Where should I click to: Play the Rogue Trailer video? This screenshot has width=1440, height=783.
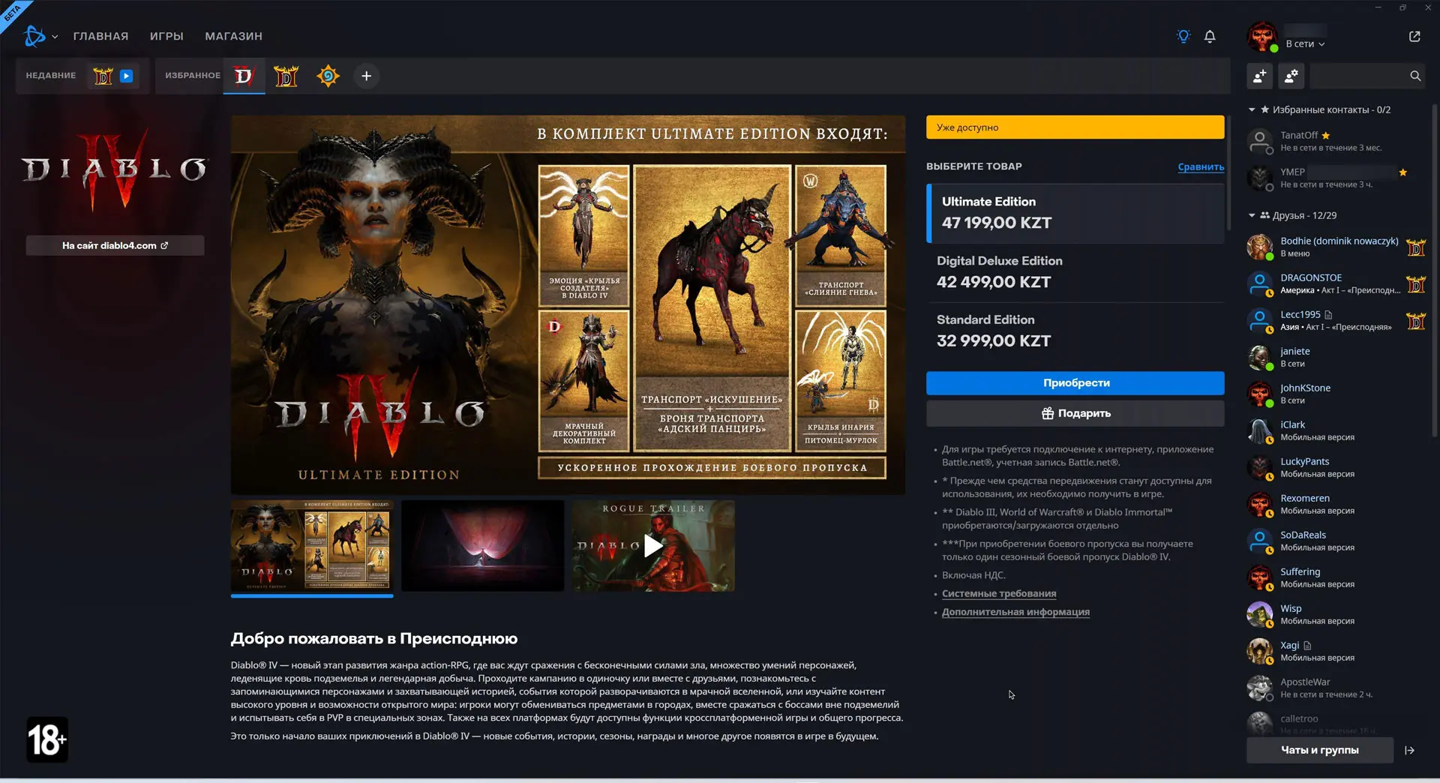[653, 546]
